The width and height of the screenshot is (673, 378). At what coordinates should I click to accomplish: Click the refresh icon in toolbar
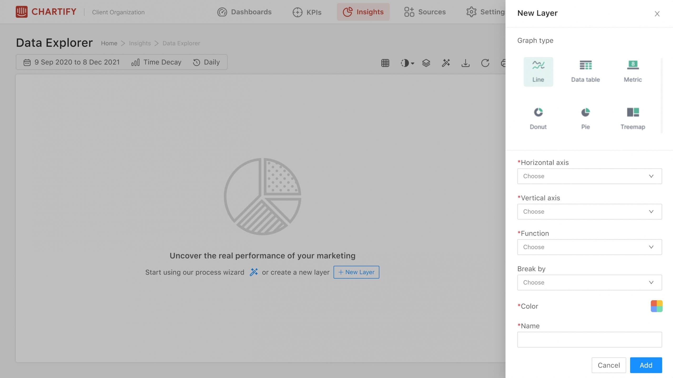point(485,63)
